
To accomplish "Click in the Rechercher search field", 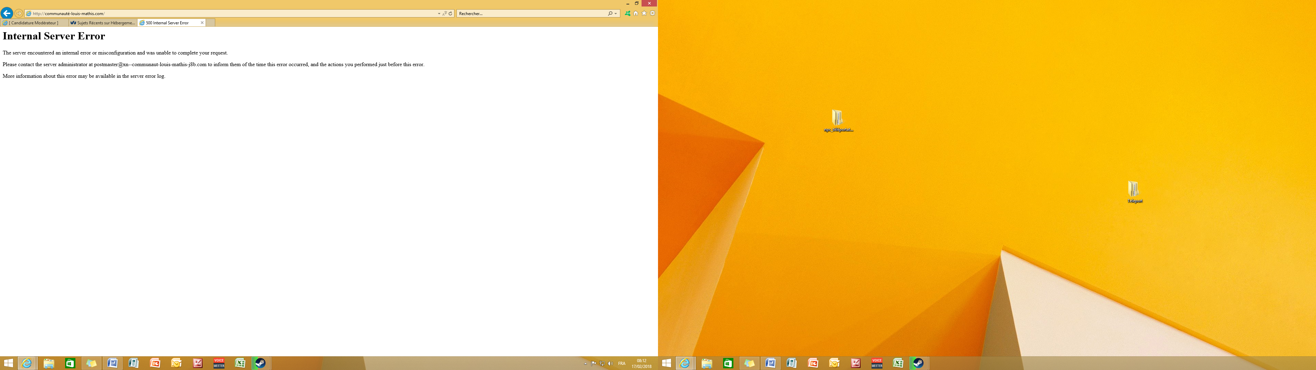I will click(x=531, y=14).
